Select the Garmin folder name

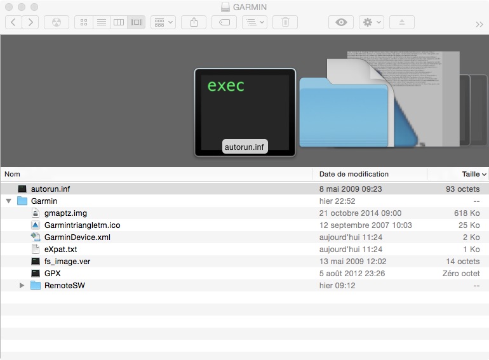pyautogui.click(x=44, y=201)
